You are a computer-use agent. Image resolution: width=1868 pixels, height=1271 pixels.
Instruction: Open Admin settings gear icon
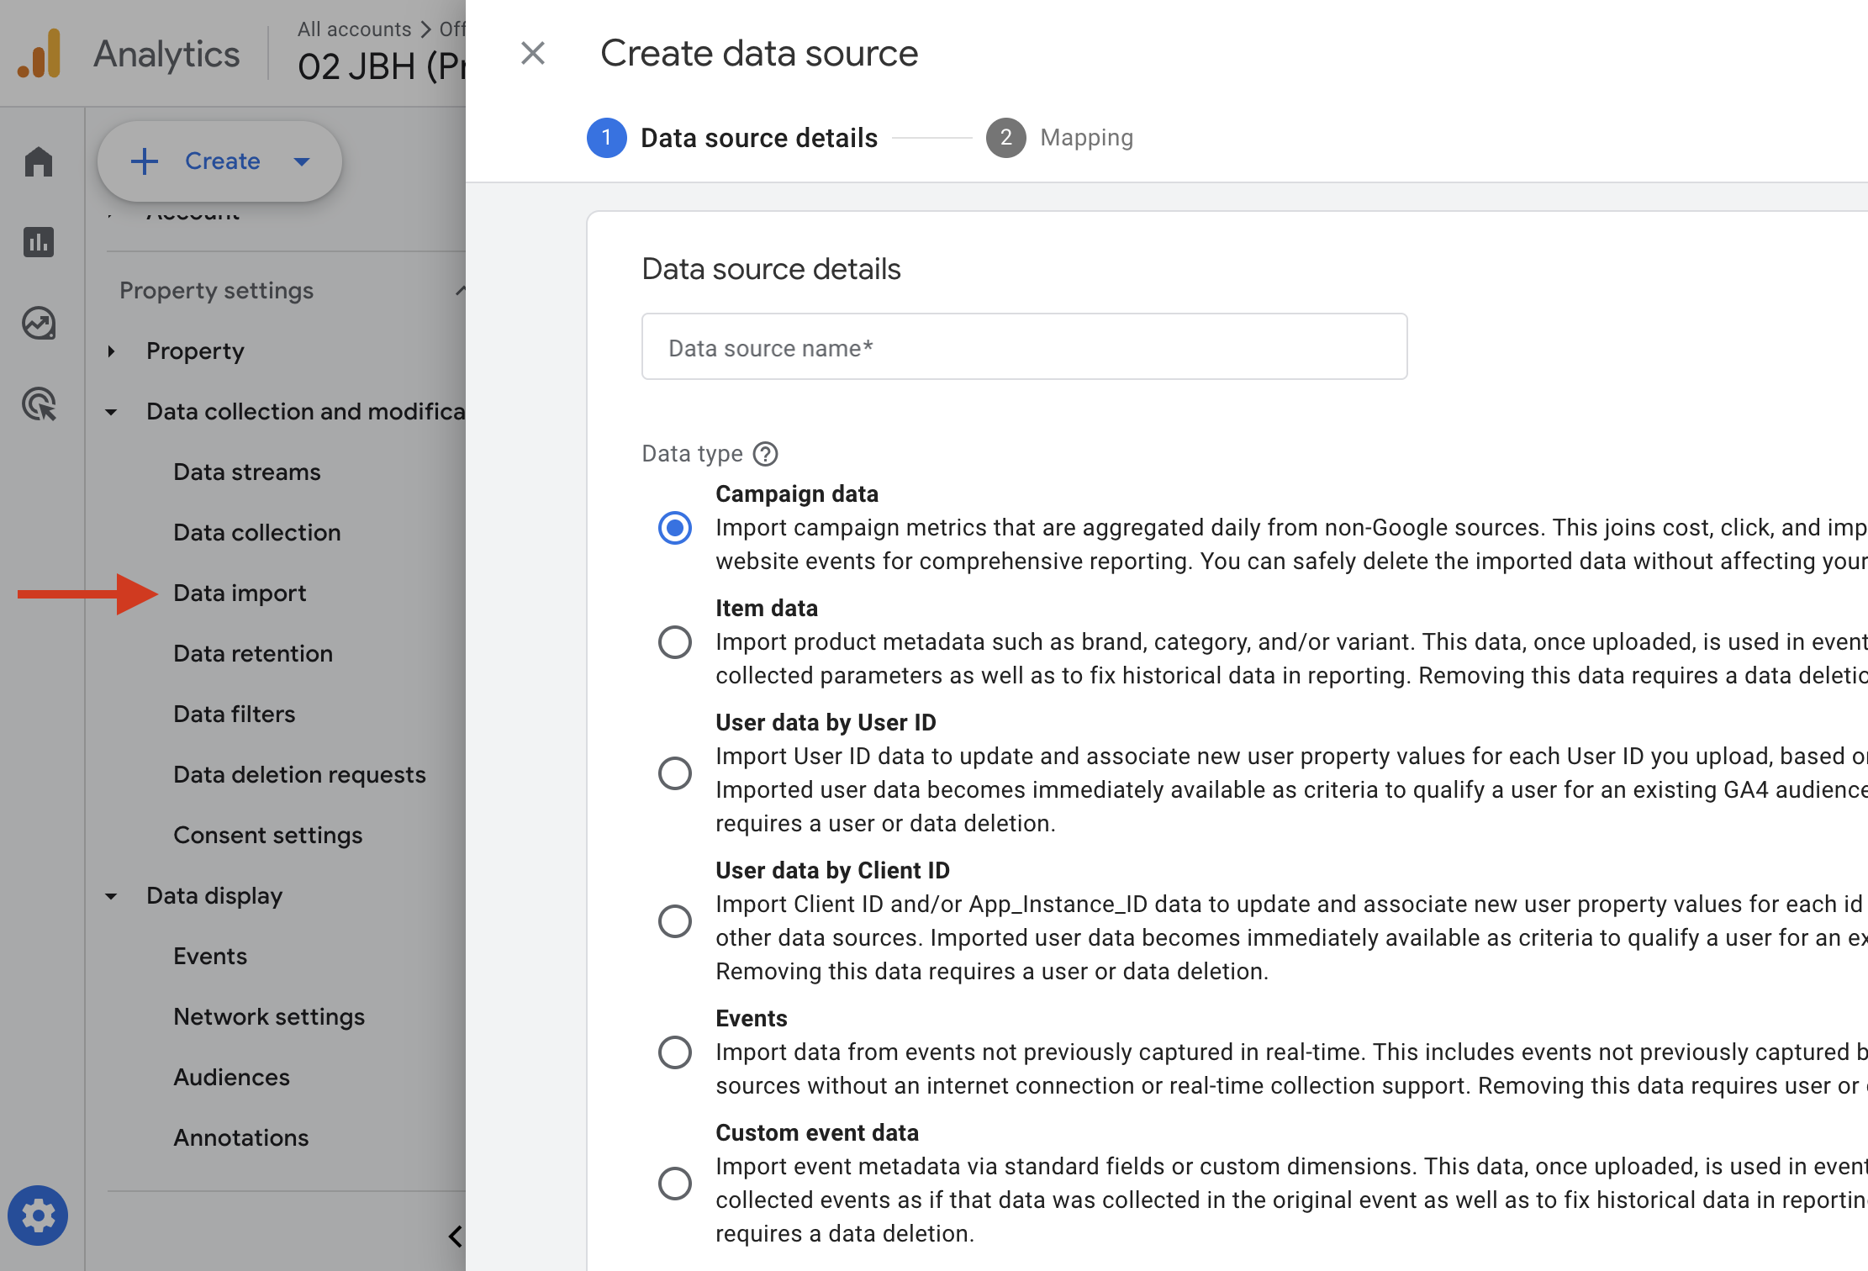38,1216
